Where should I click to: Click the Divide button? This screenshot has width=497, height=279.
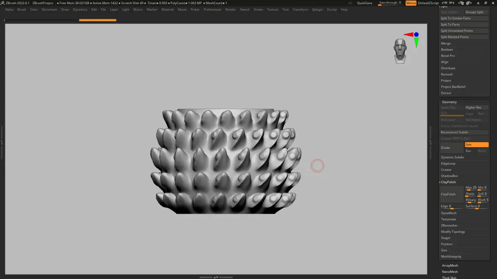pos(452,148)
